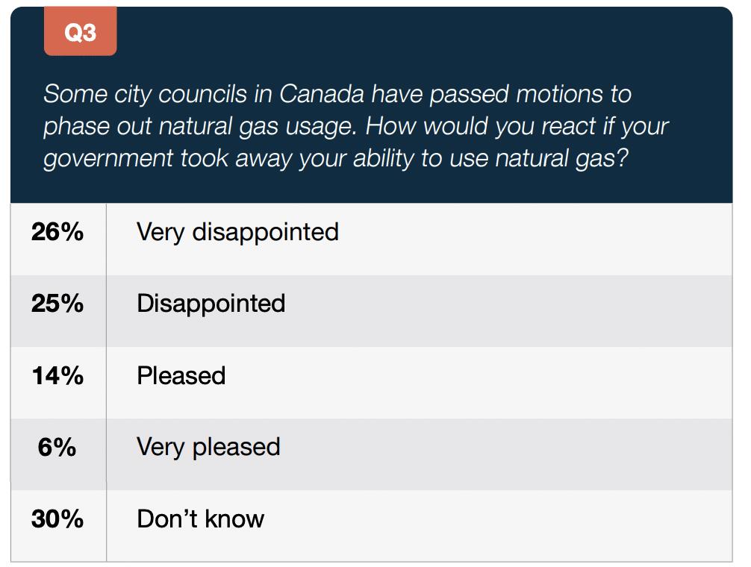
Task: Select the 30% percentage value
Action: 57,519
